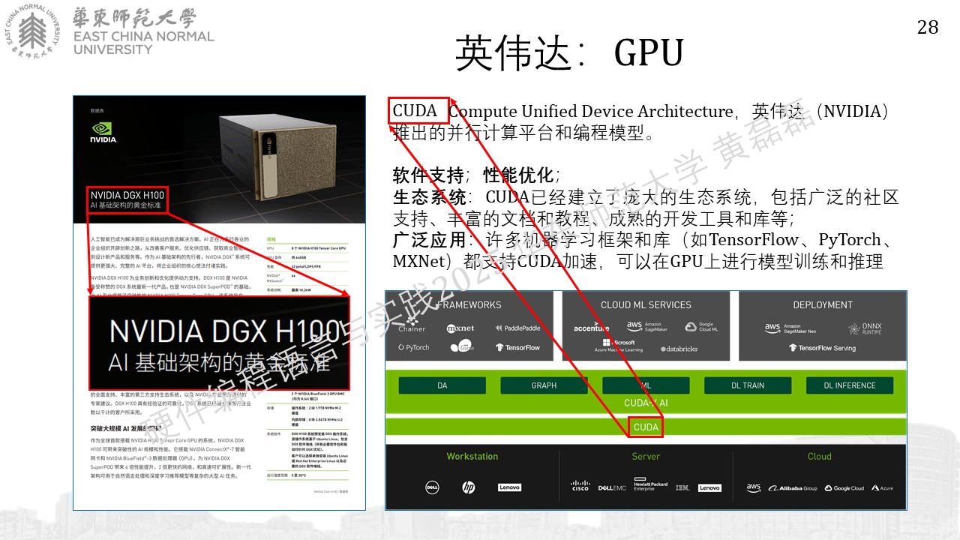This screenshot has width=960, height=540.
Task: Click the HP logo
Action: [469, 487]
